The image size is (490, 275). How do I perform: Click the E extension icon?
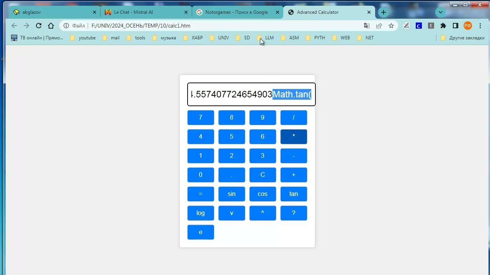coord(431,26)
